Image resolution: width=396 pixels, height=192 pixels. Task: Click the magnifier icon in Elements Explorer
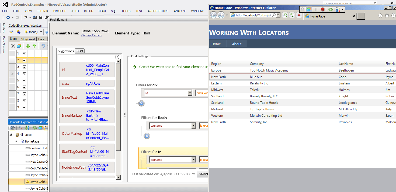[x=20, y=128]
